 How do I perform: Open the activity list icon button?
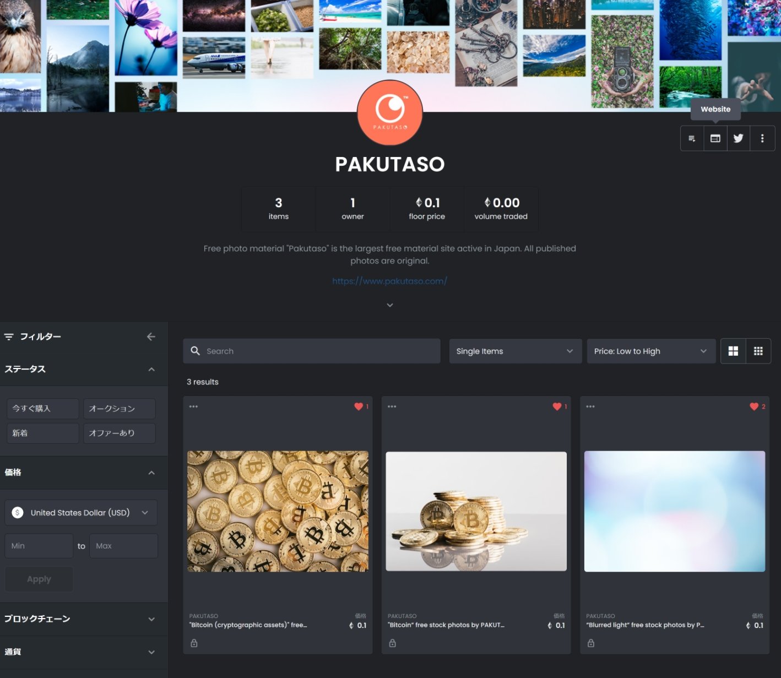pyautogui.click(x=692, y=138)
